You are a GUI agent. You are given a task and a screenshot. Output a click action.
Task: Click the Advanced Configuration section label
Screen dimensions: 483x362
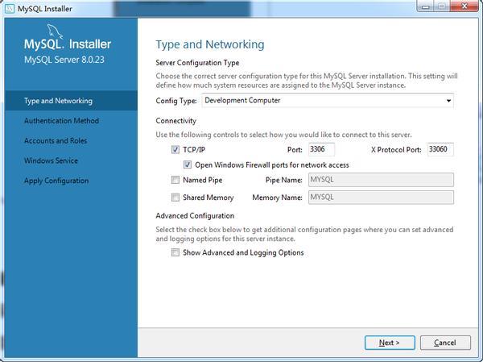point(195,216)
